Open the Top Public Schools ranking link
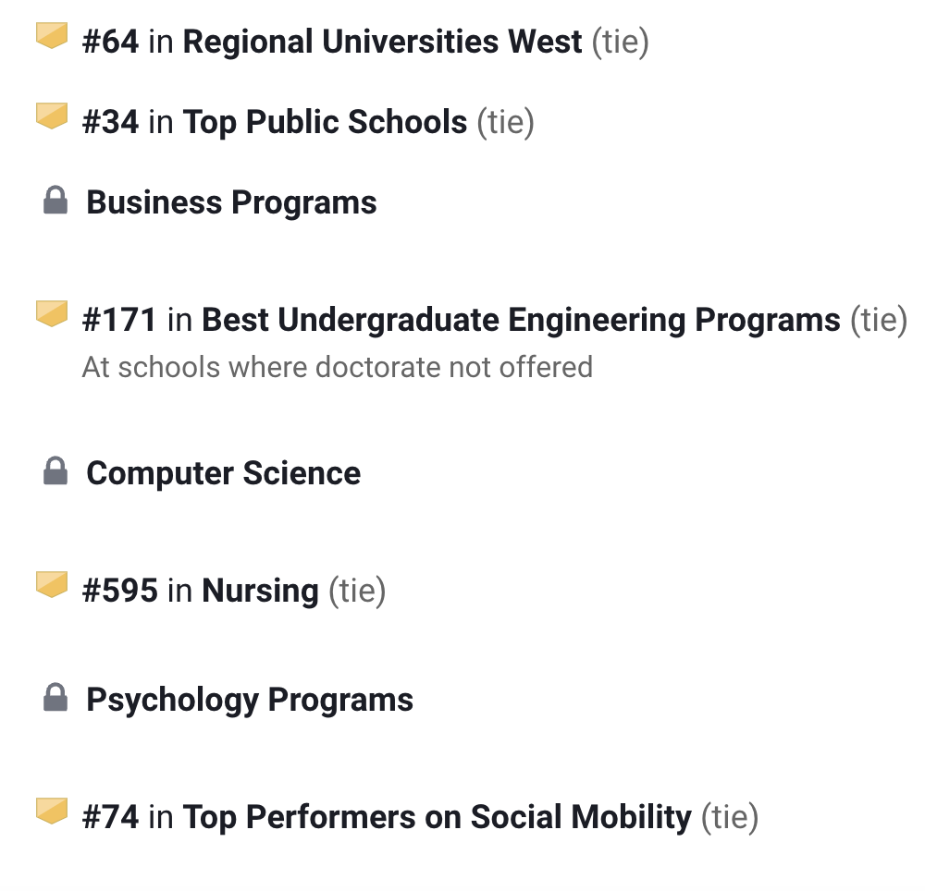The width and height of the screenshot is (925, 891). 325,122
